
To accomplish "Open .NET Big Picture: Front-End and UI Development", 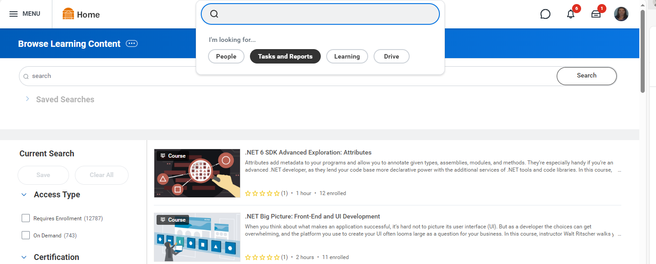I will click(x=313, y=217).
